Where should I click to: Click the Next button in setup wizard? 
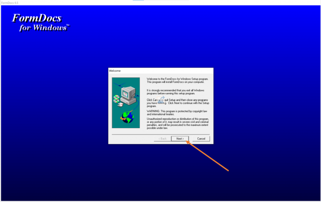180,139
